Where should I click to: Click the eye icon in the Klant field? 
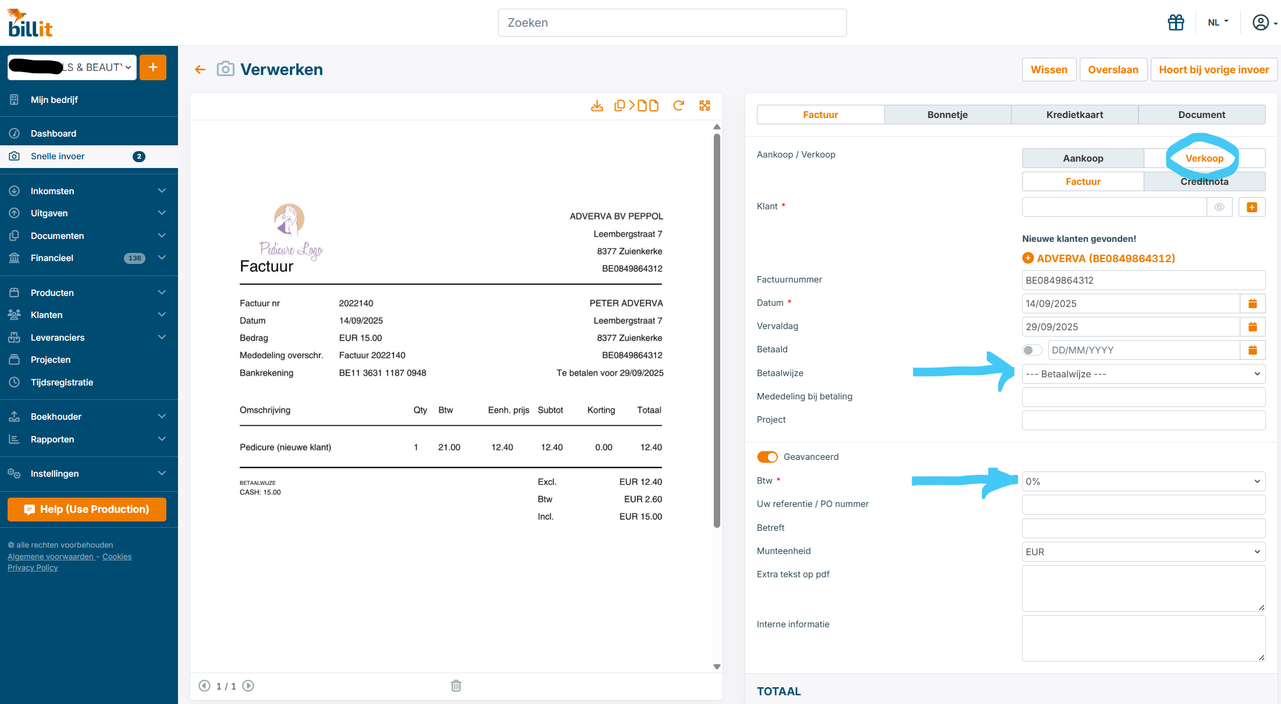pos(1219,207)
